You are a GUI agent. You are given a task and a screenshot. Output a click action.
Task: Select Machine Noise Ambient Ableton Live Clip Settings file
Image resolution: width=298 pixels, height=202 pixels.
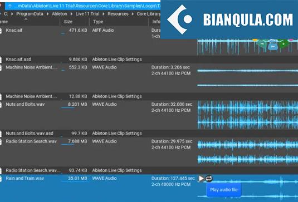pyautogui.click(x=31, y=96)
